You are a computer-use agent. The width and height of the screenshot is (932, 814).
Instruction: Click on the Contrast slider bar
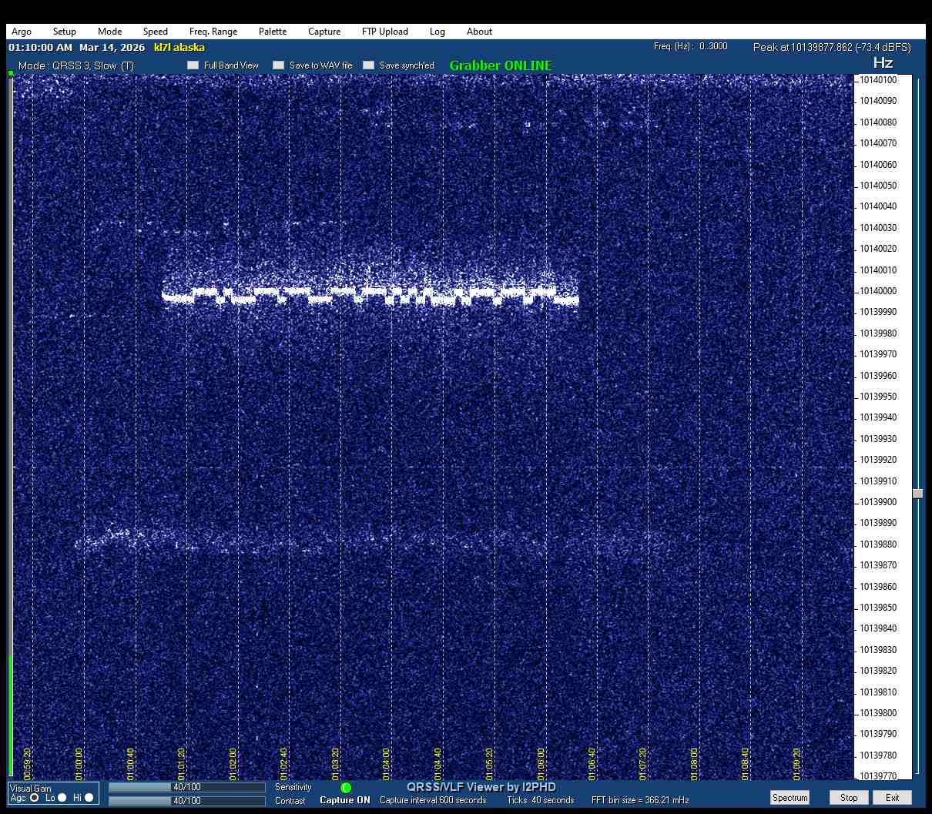coord(187,801)
